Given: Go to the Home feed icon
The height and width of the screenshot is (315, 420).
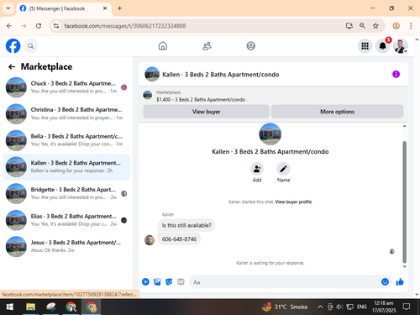Looking at the screenshot, I should tap(163, 46).
